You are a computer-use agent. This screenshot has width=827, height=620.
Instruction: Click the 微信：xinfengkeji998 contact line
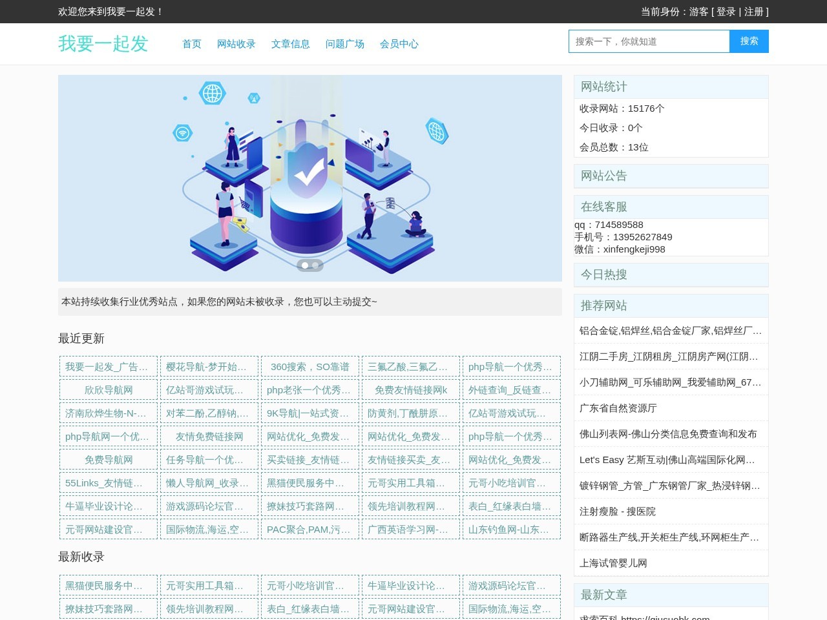tap(620, 249)
